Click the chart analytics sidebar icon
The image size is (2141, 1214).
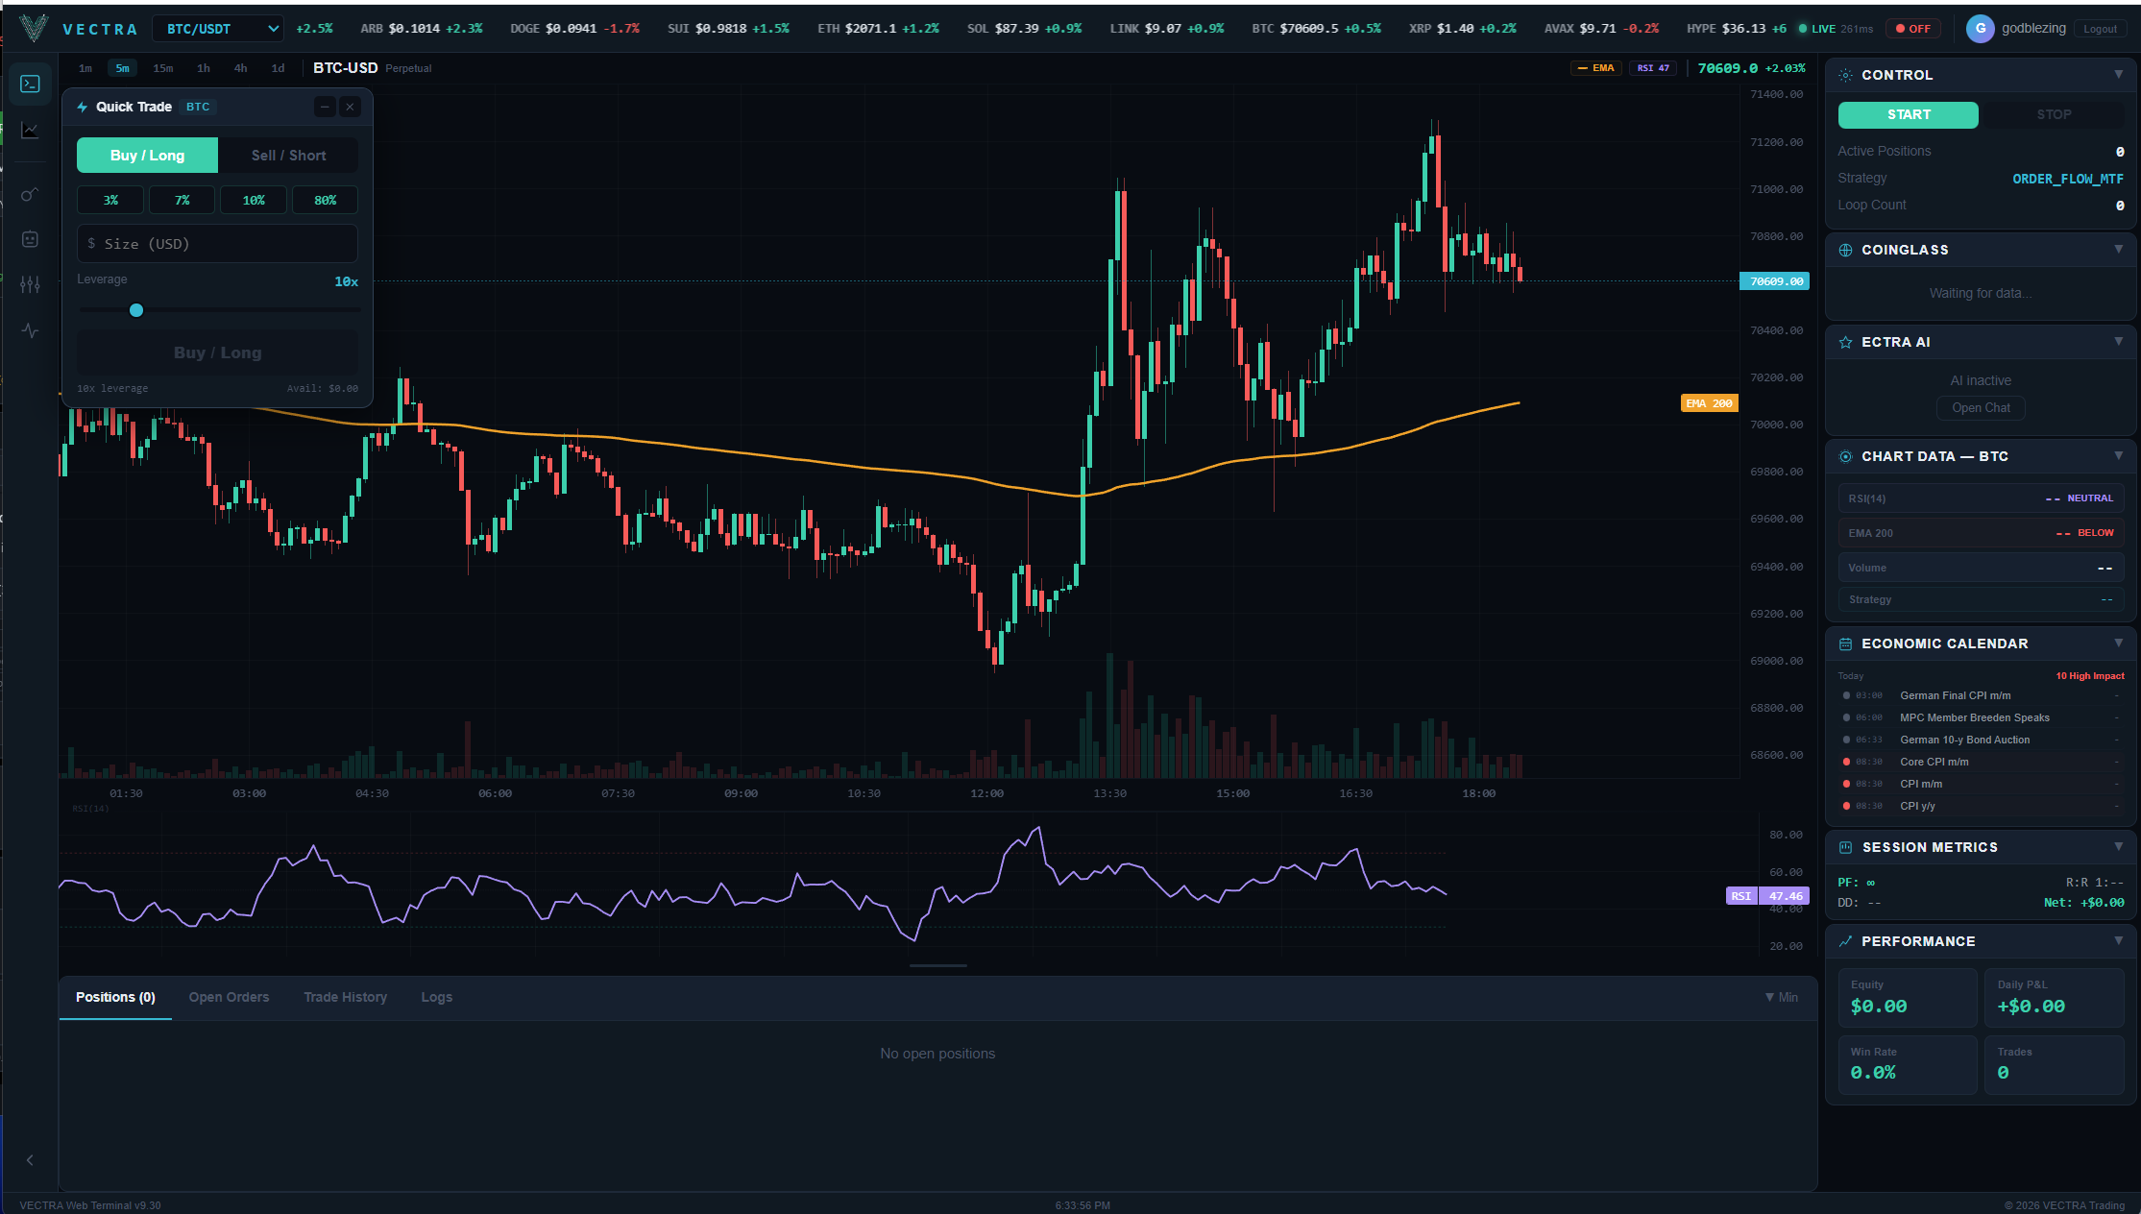tap(30, 131)
